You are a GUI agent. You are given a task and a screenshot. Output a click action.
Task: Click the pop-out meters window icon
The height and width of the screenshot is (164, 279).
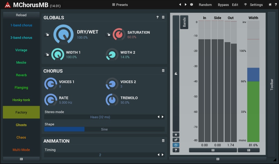tap(176, 140)
